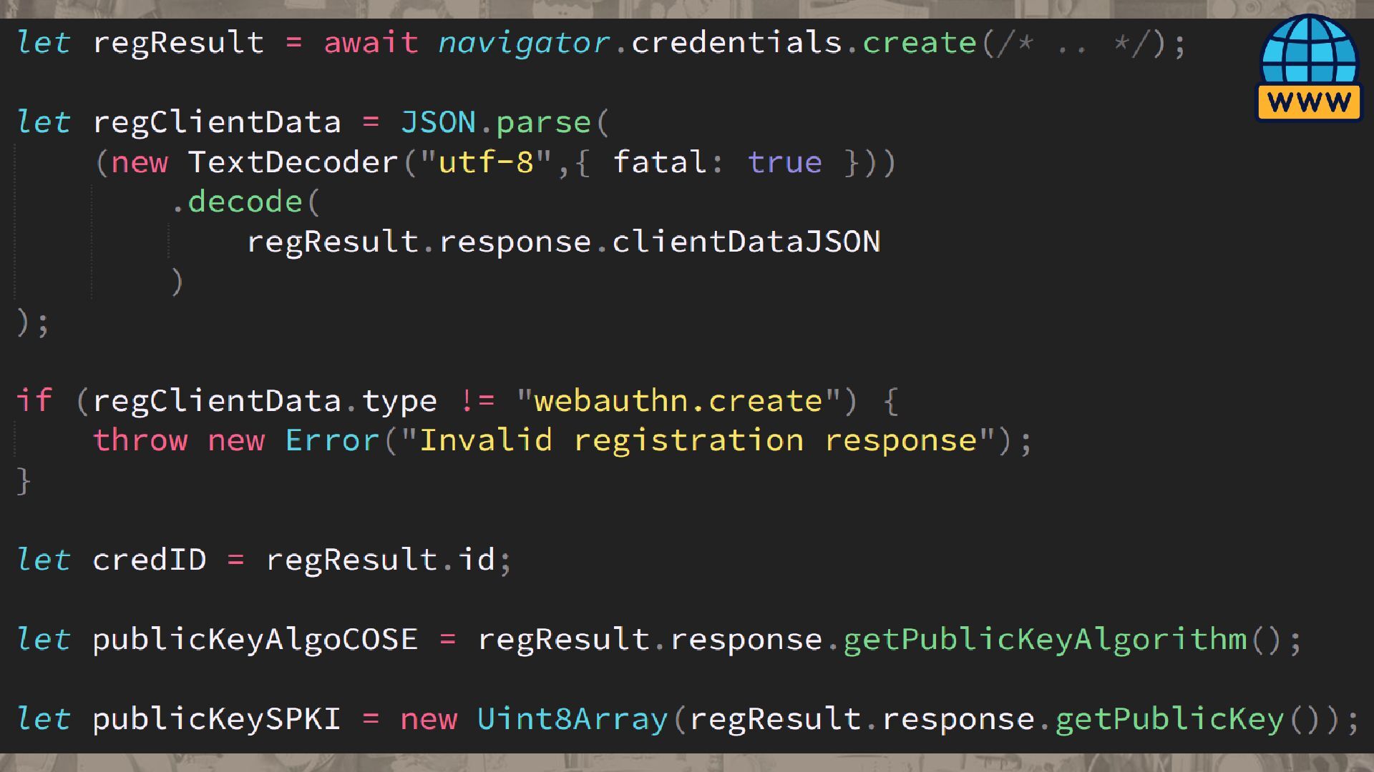Click the Uint8Array constructor
This screenshot has height=772, width=1374.
click(572, 719)
